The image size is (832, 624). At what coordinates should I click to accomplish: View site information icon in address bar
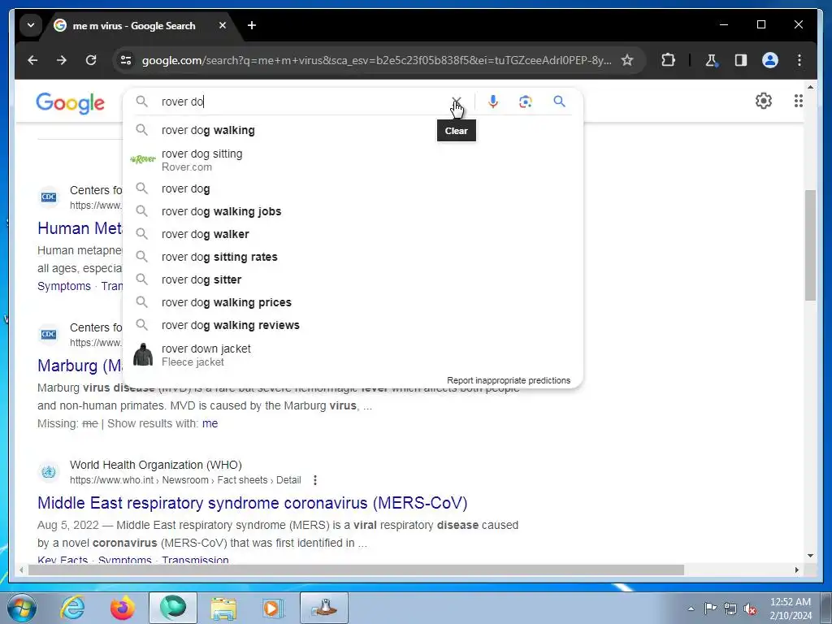coord(126,60)
